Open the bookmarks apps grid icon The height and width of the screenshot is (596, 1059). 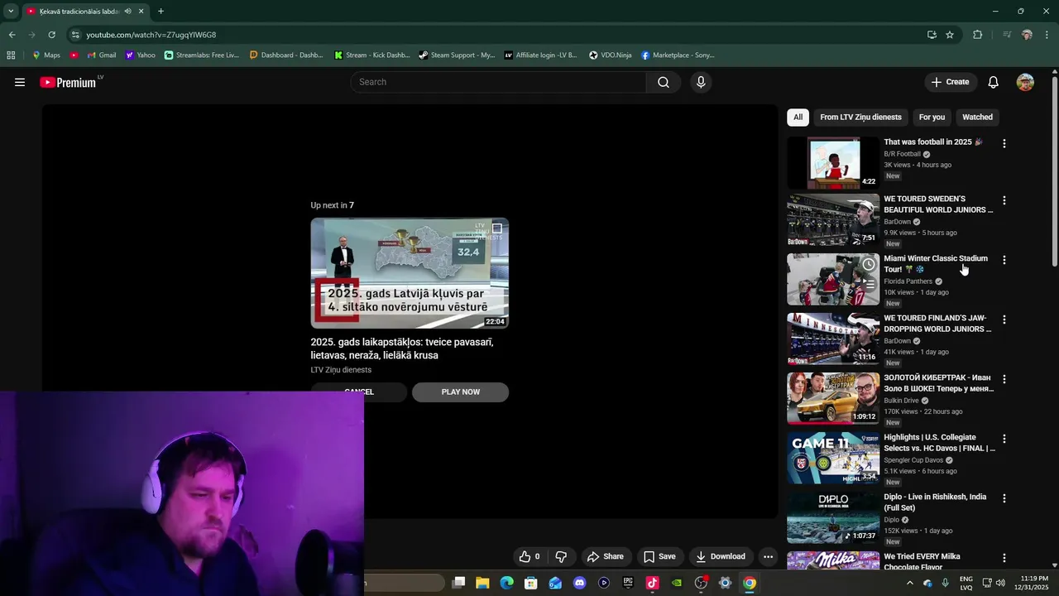[x=11, y=55]
